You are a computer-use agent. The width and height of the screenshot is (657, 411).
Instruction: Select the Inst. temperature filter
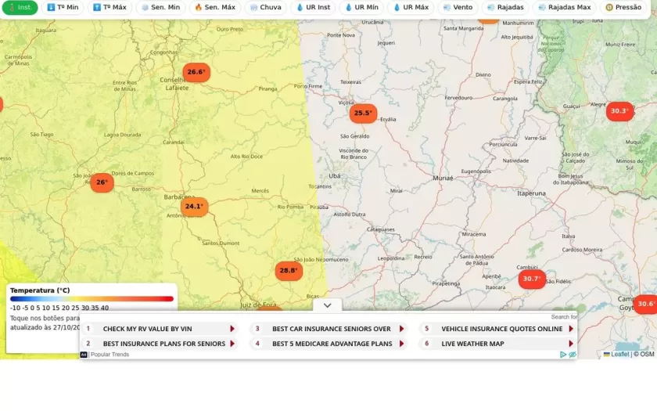pyautogui.click(x=20, y=7)
